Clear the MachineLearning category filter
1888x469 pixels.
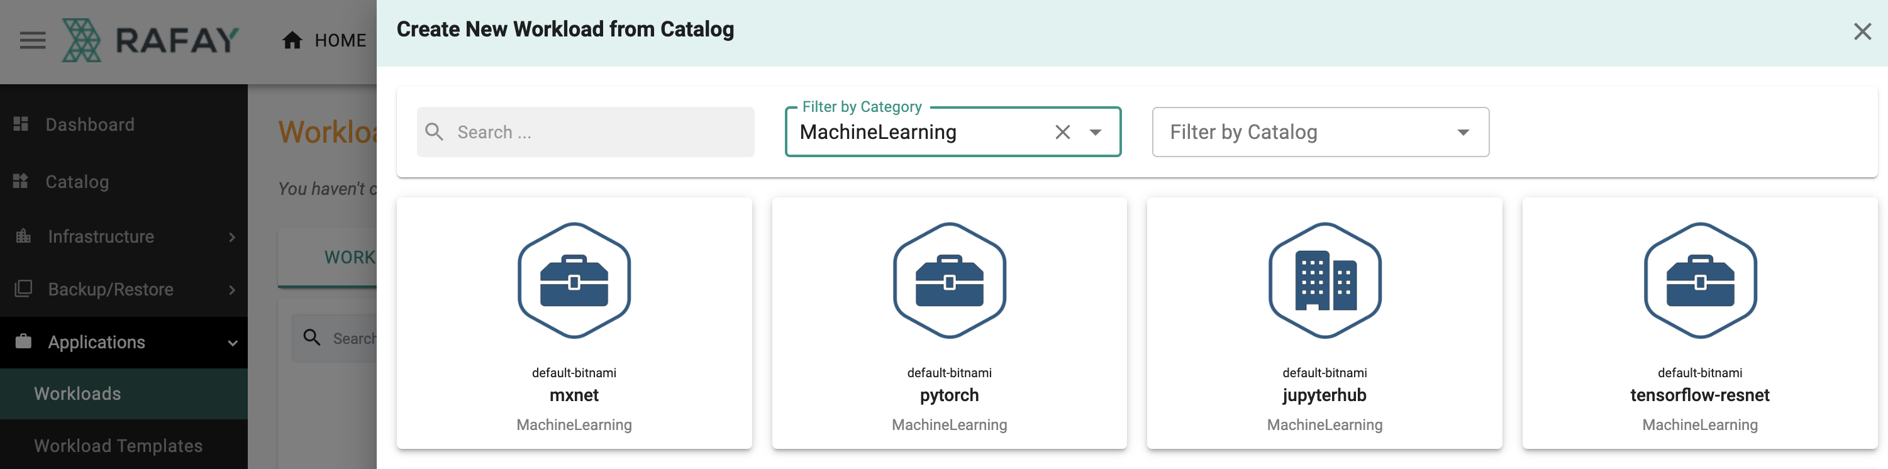(x=1063, y=132)
